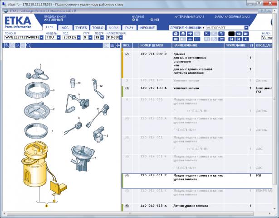
Task: Click the layout icon left of the four-arrow icon
Action: click(x=112, y=45)
